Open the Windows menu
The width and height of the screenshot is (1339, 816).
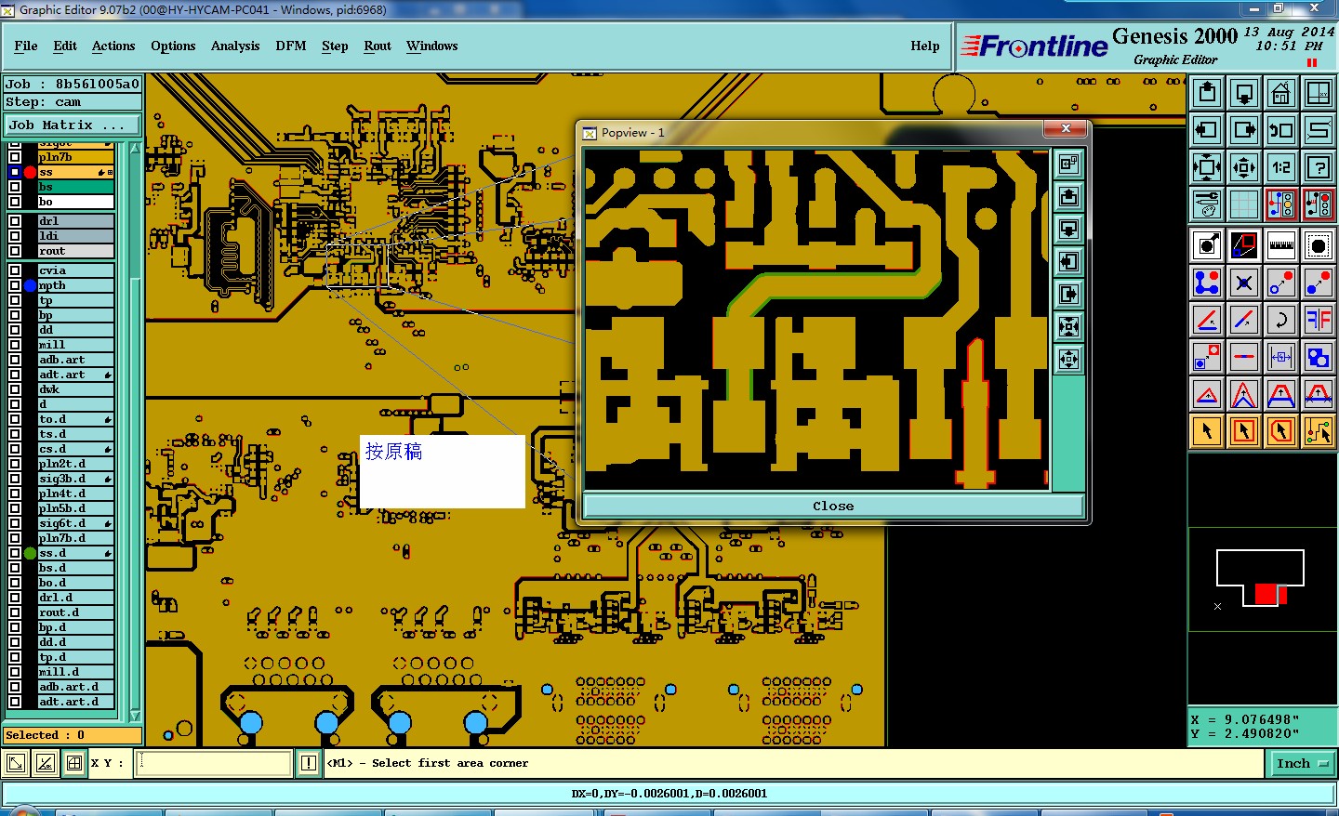[432, 46]
